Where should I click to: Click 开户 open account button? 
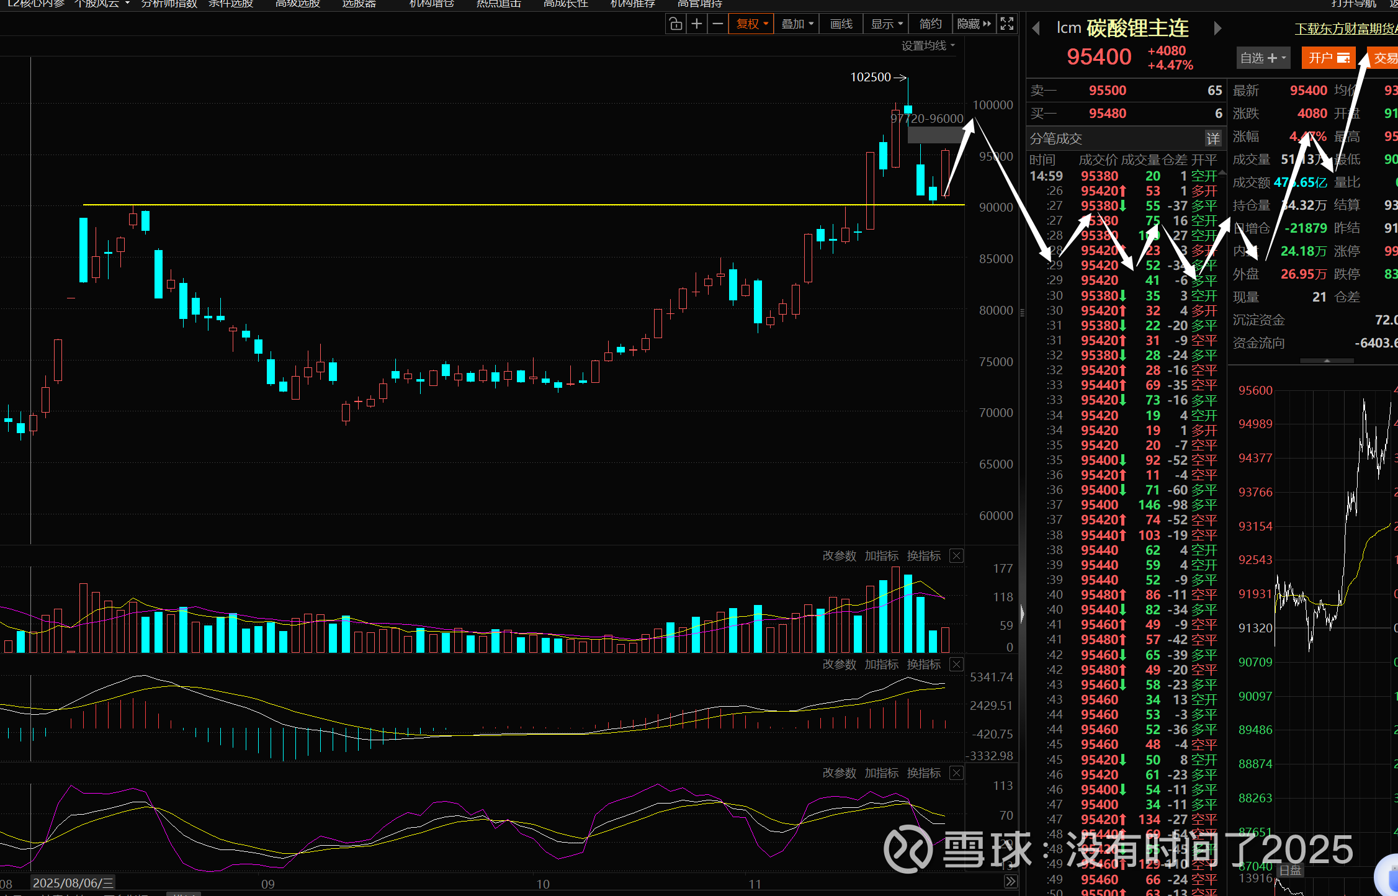click(1329, 58)
